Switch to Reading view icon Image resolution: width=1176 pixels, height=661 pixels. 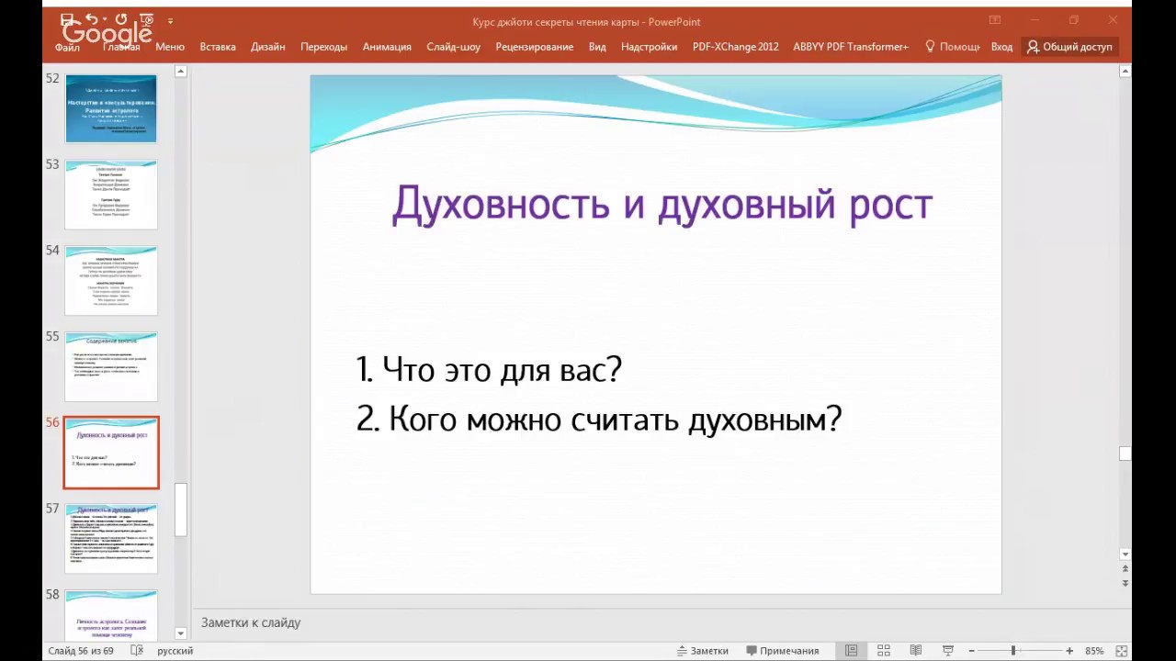(916, 651)
